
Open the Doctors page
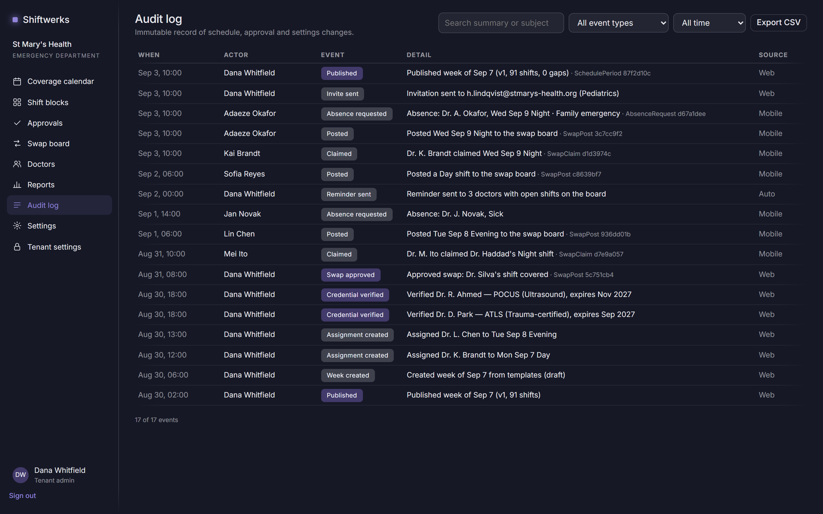coord(59,164)
